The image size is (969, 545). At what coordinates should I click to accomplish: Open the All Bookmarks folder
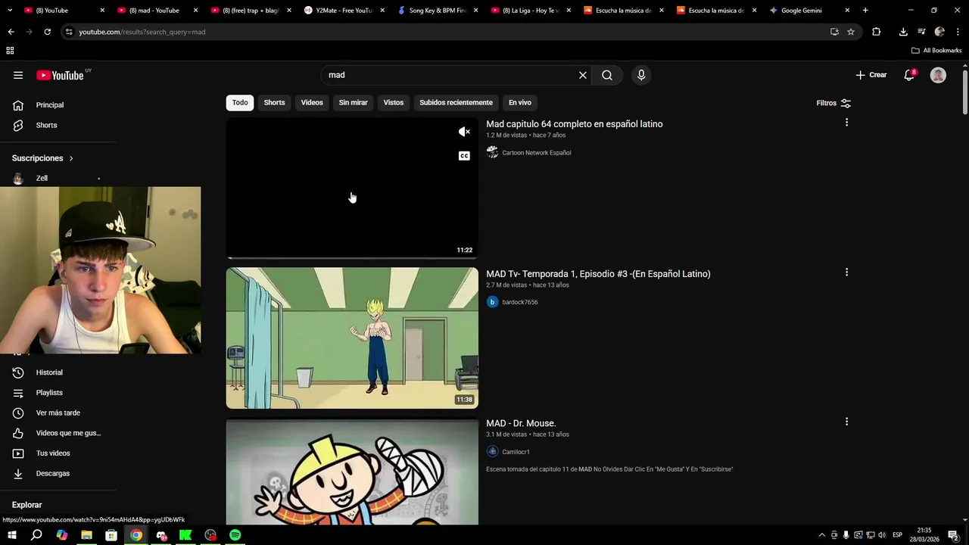pyautogui.click(x=936, y=51)
